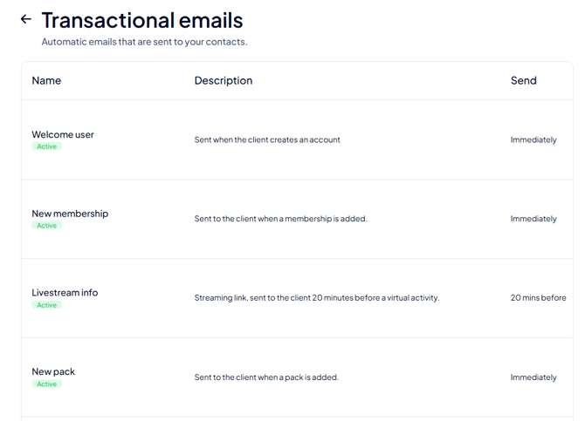Click the Transactional emails page title
The height and width of the screenshot is (421, 585).
coord(142,20)
